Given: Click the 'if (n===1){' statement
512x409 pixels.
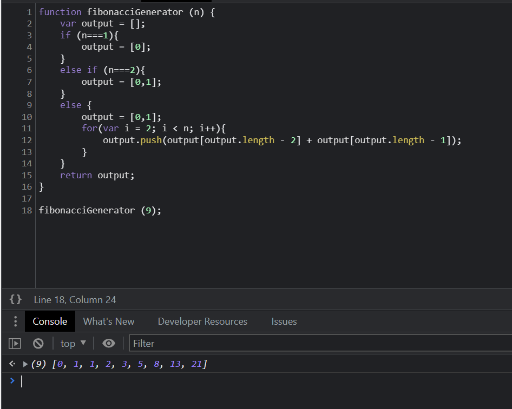Looking at the screenshot, I should [89, 35].
